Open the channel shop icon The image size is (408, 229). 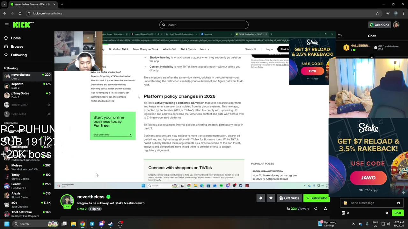(x=343, y=213)
